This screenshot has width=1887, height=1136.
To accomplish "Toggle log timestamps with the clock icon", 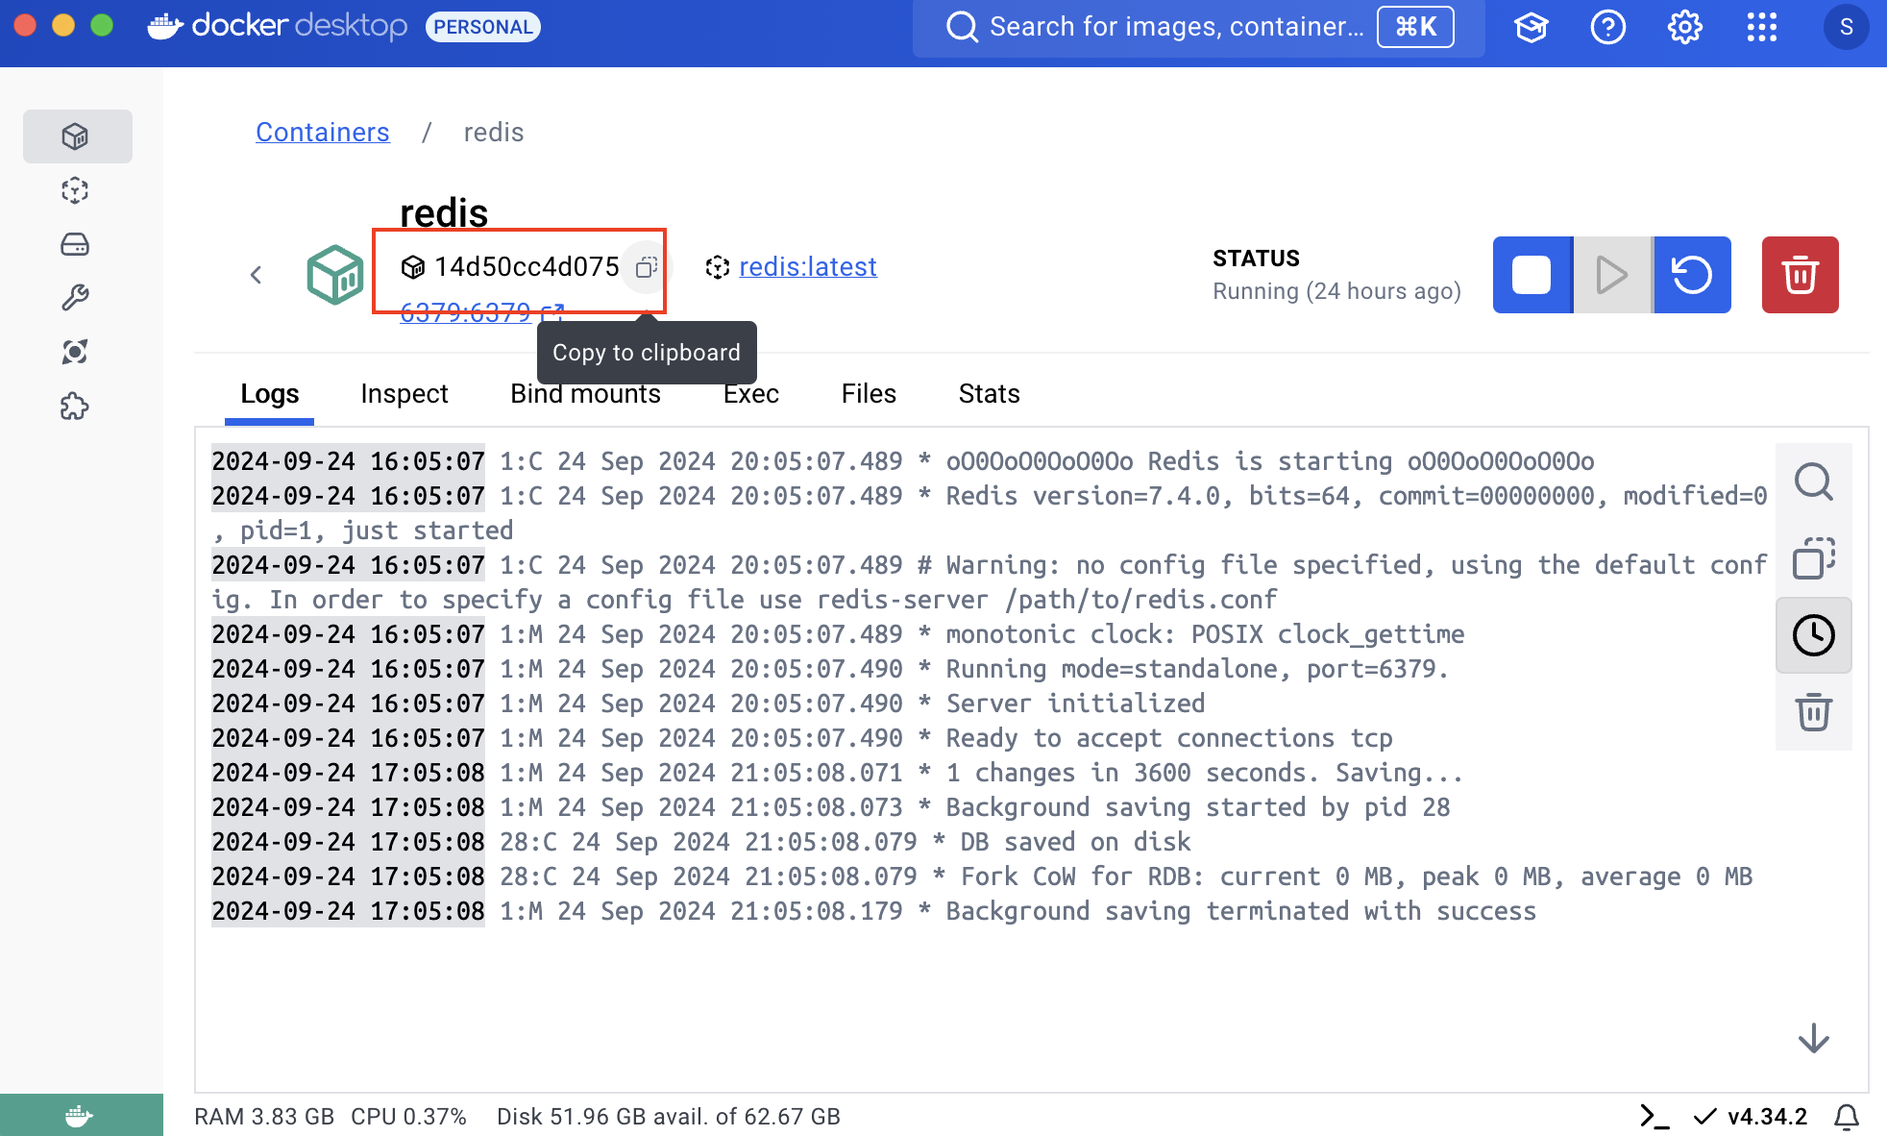I will pos(1813,635).
